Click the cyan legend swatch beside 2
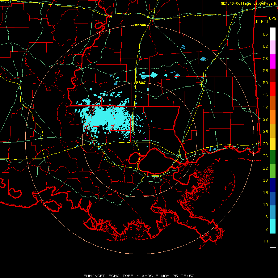Viewport: 278px width, 278px height. coord(273,226)
